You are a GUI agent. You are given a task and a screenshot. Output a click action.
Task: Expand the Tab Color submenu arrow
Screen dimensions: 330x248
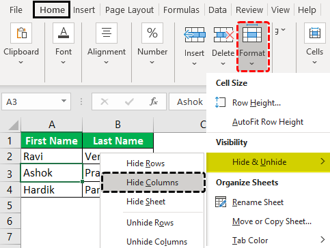click(x=322, y=239)
